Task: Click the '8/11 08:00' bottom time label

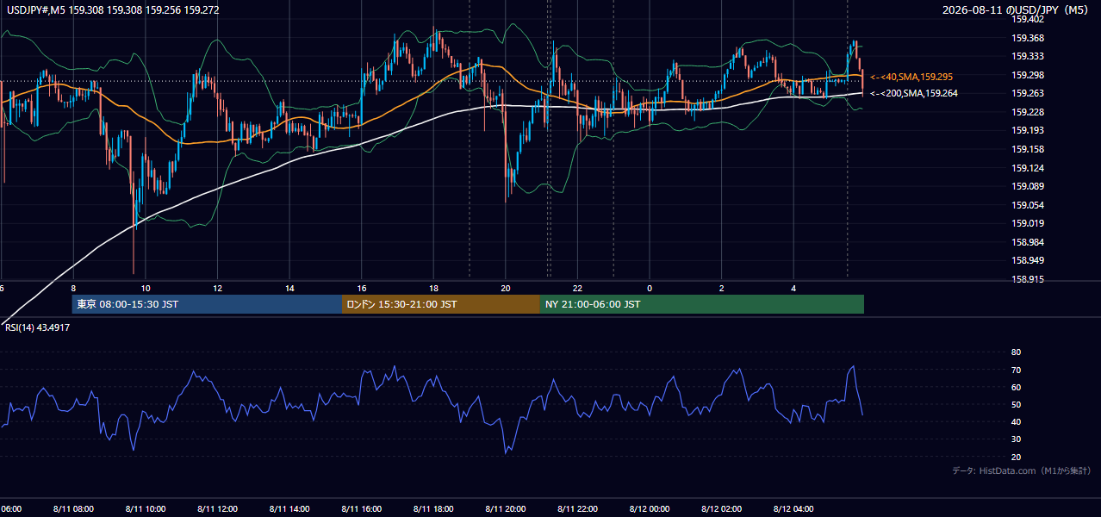Action: [x=74, y=509]
